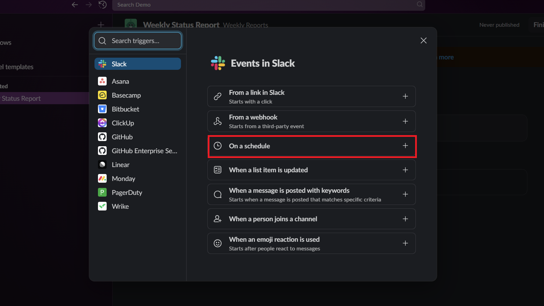Click Starts after people react to messages
The image size is (544, 306).
274,249
